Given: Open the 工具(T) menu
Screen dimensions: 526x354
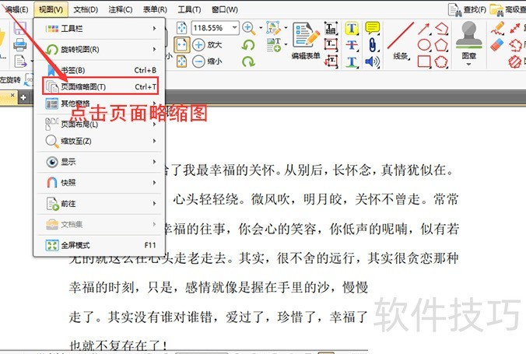Looking at the screenshot, I should 190,10.
